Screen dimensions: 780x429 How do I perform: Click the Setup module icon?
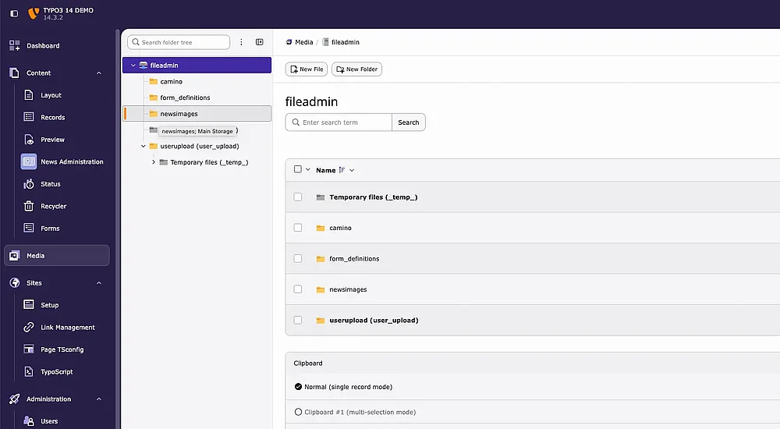click(x=29, y=304)
